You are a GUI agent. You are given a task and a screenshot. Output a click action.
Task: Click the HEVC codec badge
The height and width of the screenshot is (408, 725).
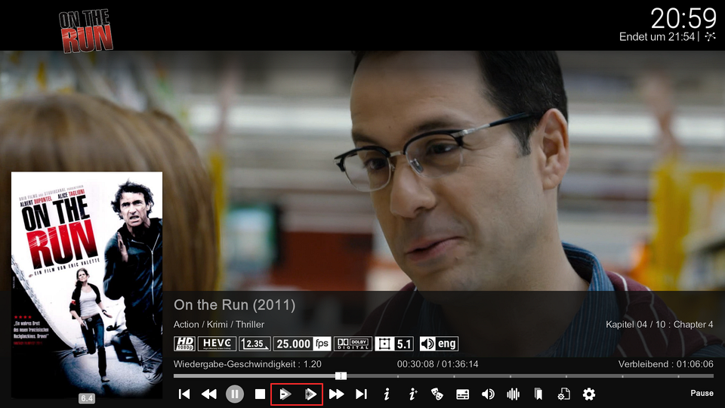pos(217,344)
